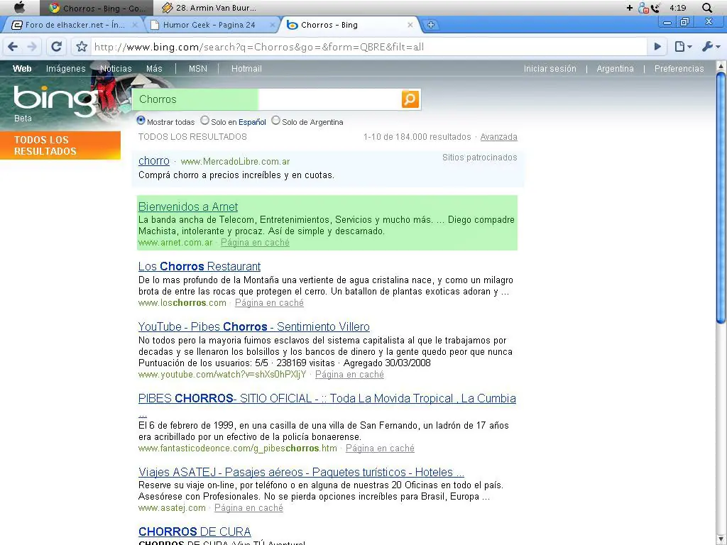Close the Humor Geek tab
727x545 pixels.
point(272,25)
